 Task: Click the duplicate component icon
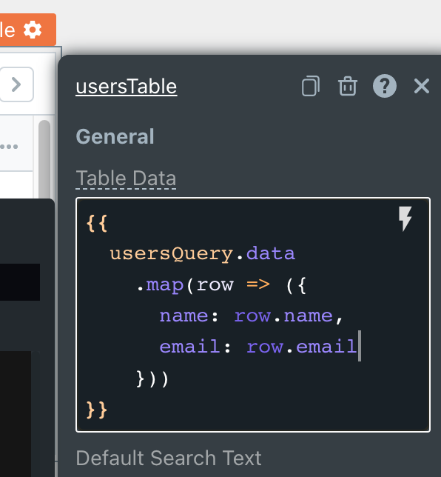311,86
